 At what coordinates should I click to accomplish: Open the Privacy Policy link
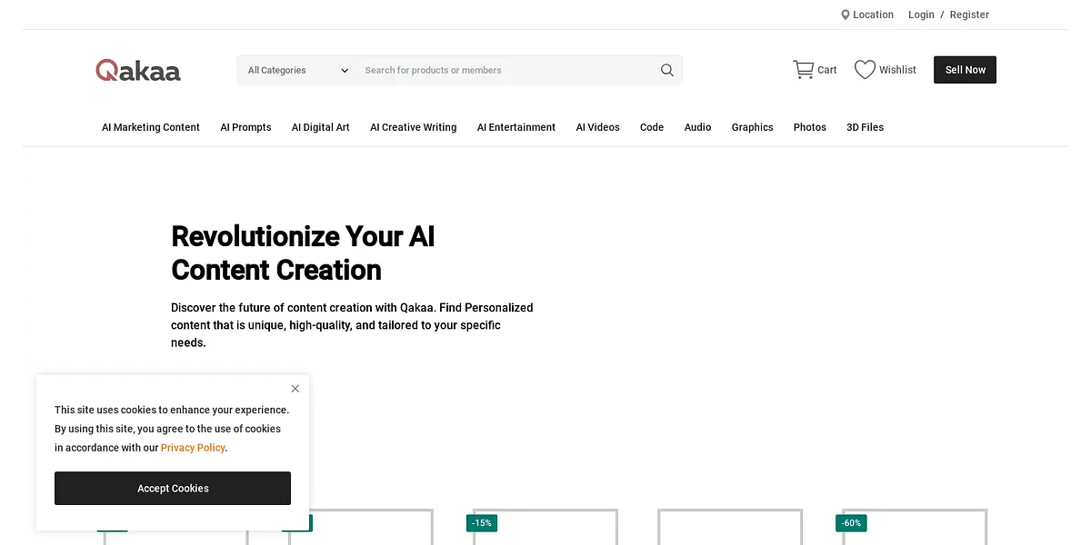[x=193, y=448]
